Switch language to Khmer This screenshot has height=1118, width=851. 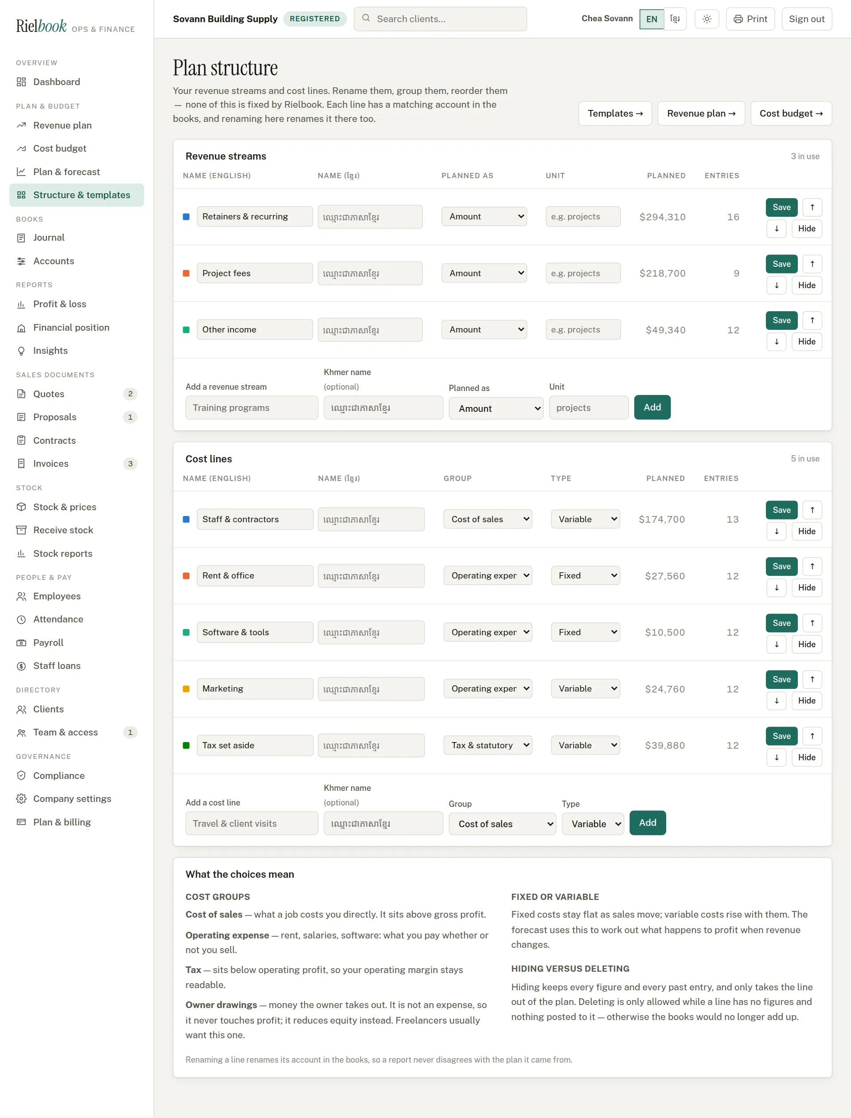click(675, 19)
